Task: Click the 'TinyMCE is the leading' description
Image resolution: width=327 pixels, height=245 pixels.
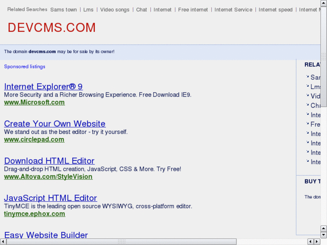Action: [98, 206]
